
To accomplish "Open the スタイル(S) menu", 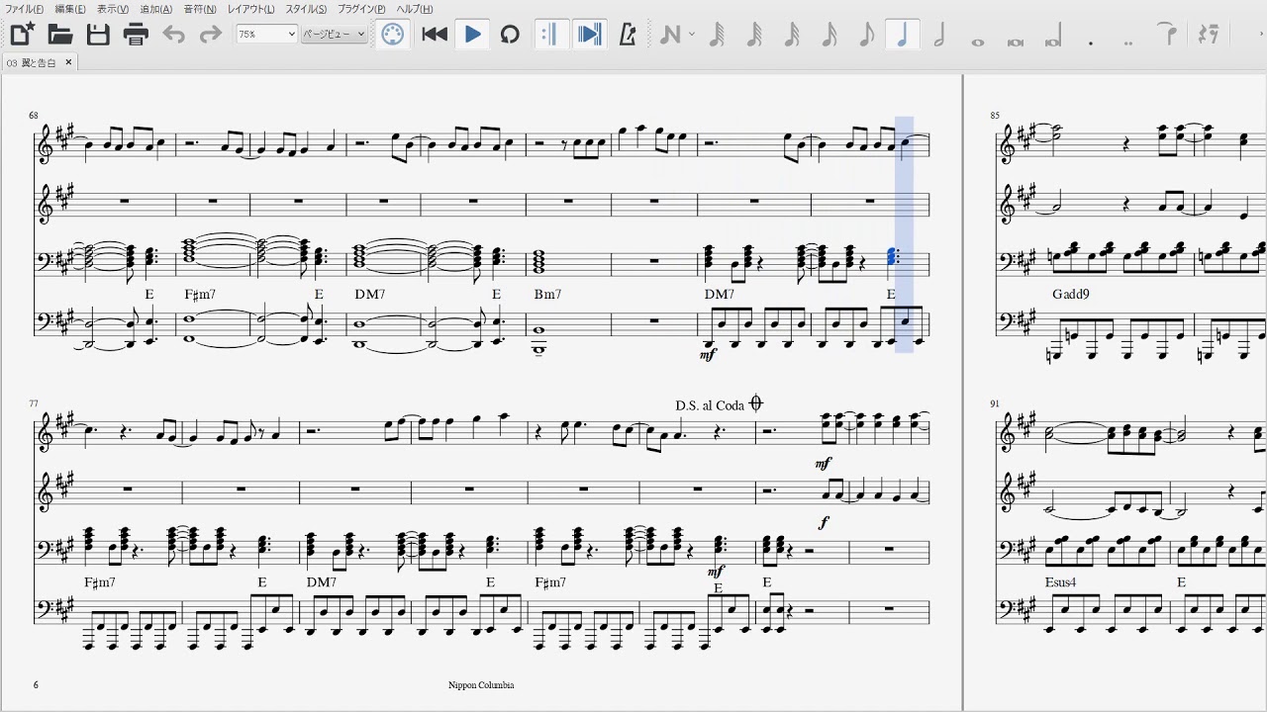I will click(x=306, y=9).
